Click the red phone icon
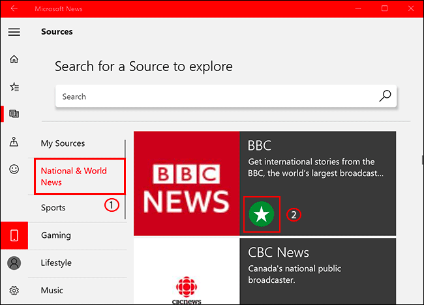 tap(14, 235)
